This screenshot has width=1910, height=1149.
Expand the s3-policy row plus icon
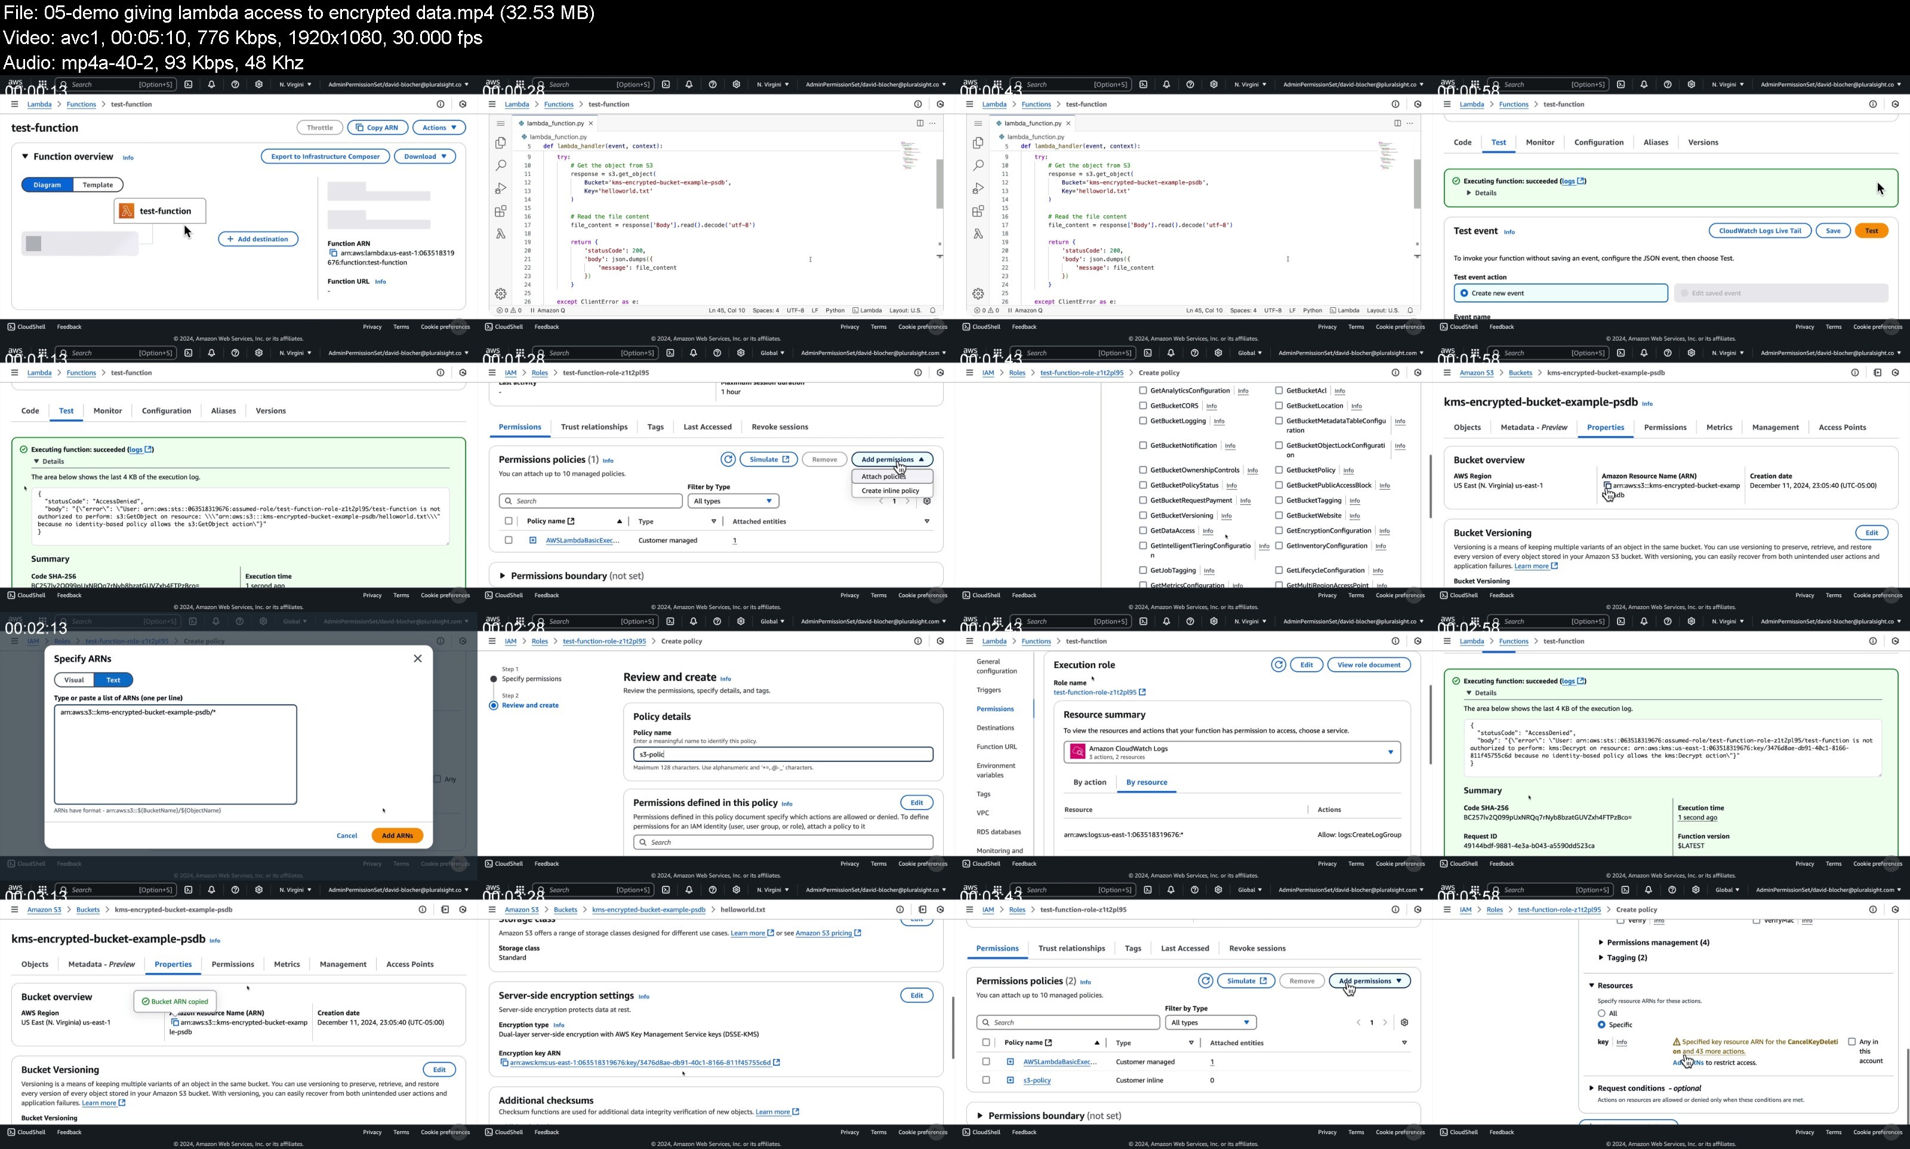1010,1080
